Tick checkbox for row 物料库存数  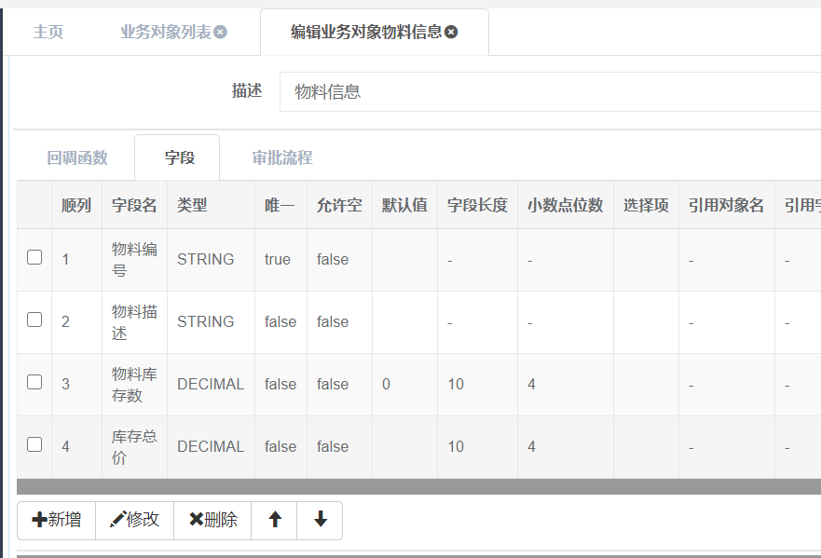pyautogui.click(x=34, y=382)
